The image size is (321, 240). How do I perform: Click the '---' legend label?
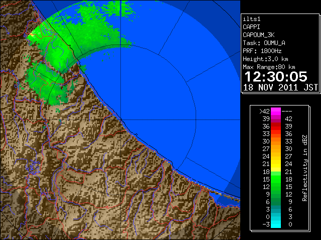coord(287,111)
